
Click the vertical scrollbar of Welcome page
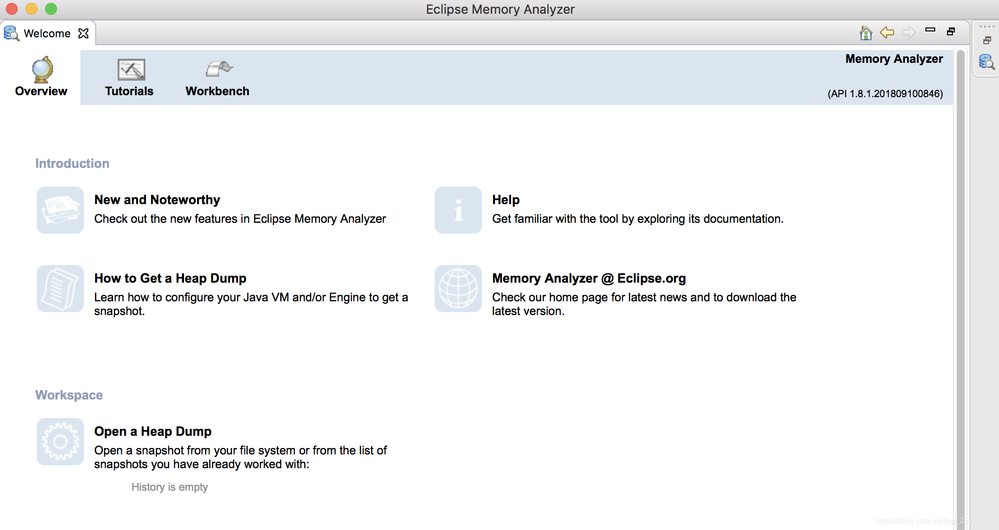coord(961,290)
